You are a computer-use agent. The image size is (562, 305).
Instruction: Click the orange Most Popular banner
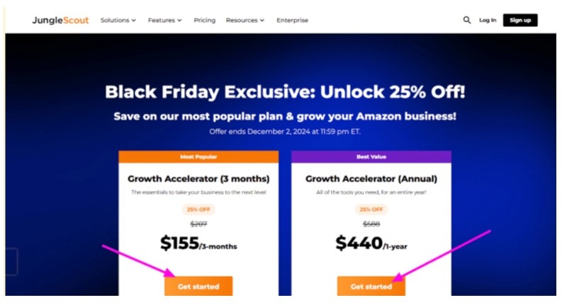[x=198, y=157]
